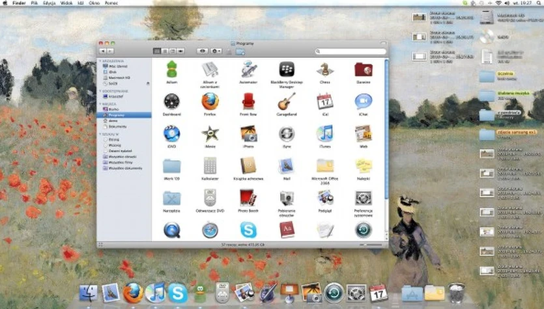Click the Photo Booth application icon
The width and height of the screenshot is (544, 309).
point(248,198)
